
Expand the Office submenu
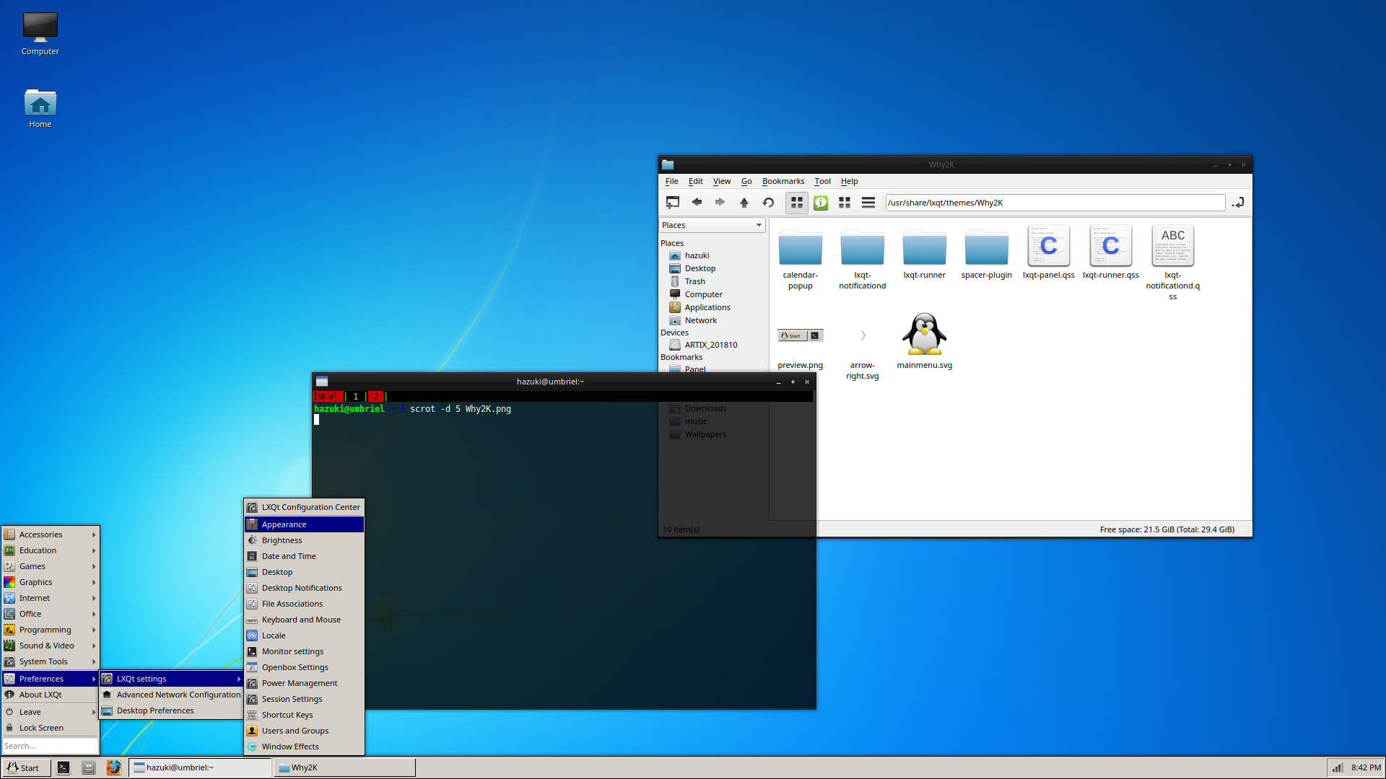[50, 614]
